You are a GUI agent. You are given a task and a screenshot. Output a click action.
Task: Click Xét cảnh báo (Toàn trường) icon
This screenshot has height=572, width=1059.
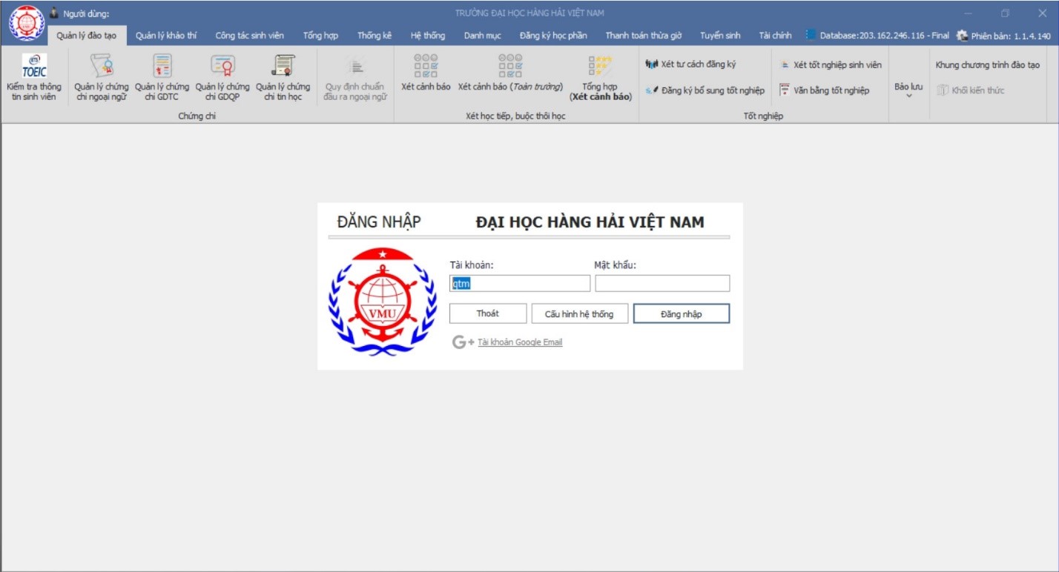510,67
